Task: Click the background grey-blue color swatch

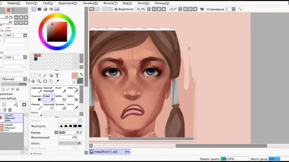Action: (x=80, y=81)
